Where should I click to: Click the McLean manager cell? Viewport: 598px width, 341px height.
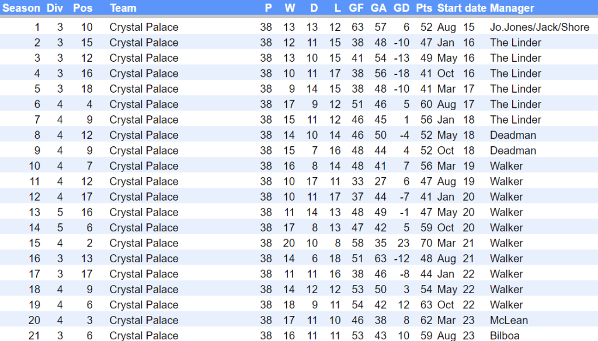(x=509, y=321)
